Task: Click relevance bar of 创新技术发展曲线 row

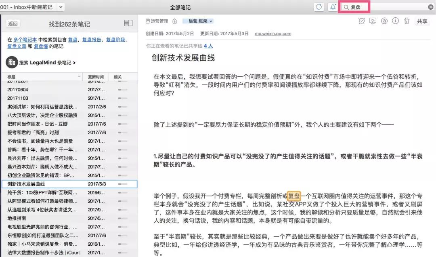Action: [122, 184]
